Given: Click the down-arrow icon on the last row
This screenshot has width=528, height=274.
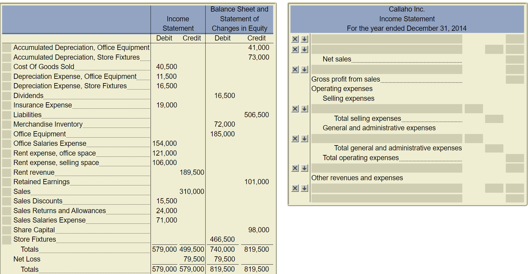Looking at the screenshot, I should (x=304, y=188).
